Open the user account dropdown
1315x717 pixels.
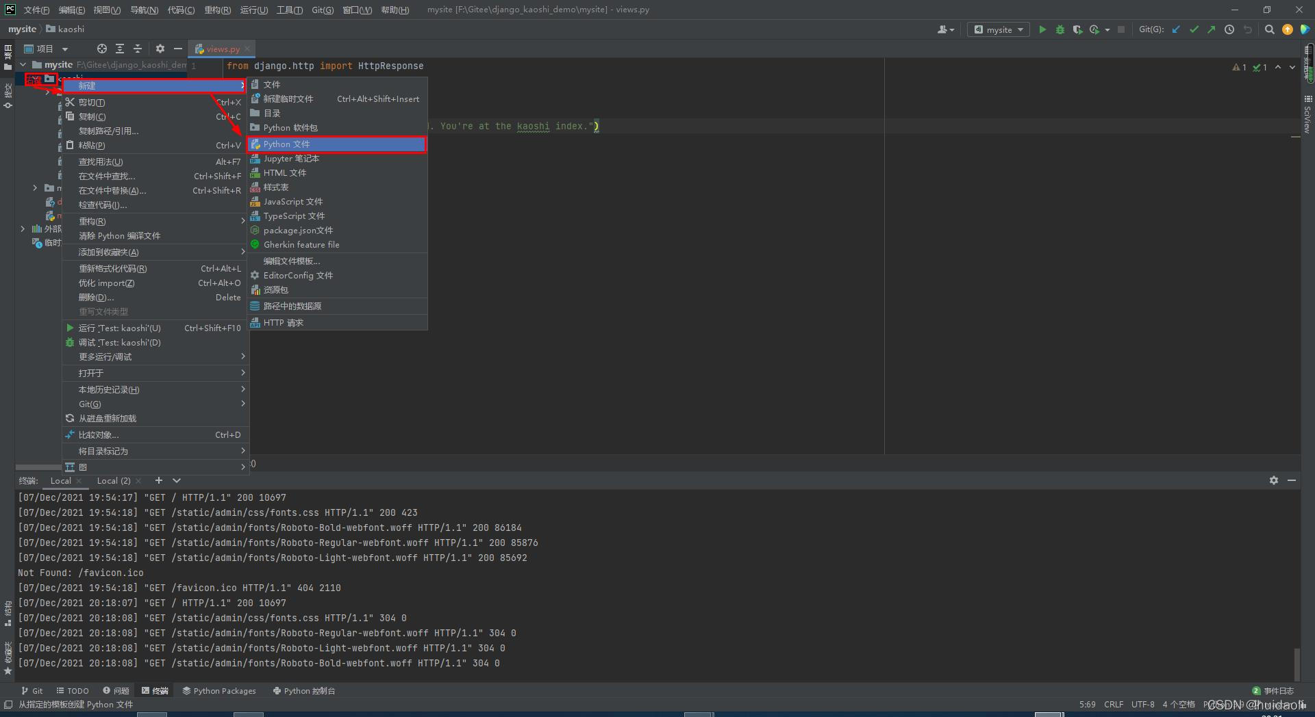point(946,29)
